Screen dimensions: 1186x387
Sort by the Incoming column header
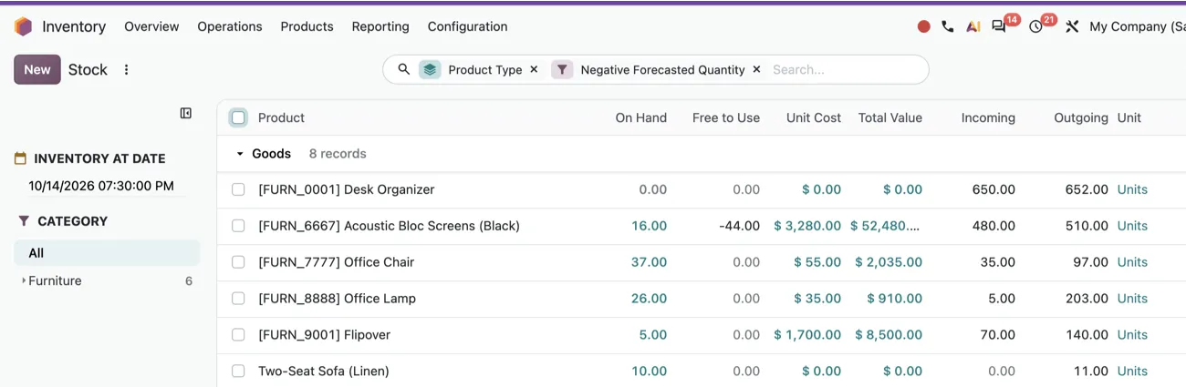click(x=988, y=117)
